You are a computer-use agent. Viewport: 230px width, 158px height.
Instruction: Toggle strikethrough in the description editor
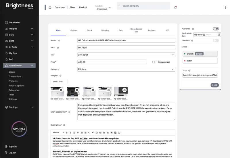coord(78,132)
